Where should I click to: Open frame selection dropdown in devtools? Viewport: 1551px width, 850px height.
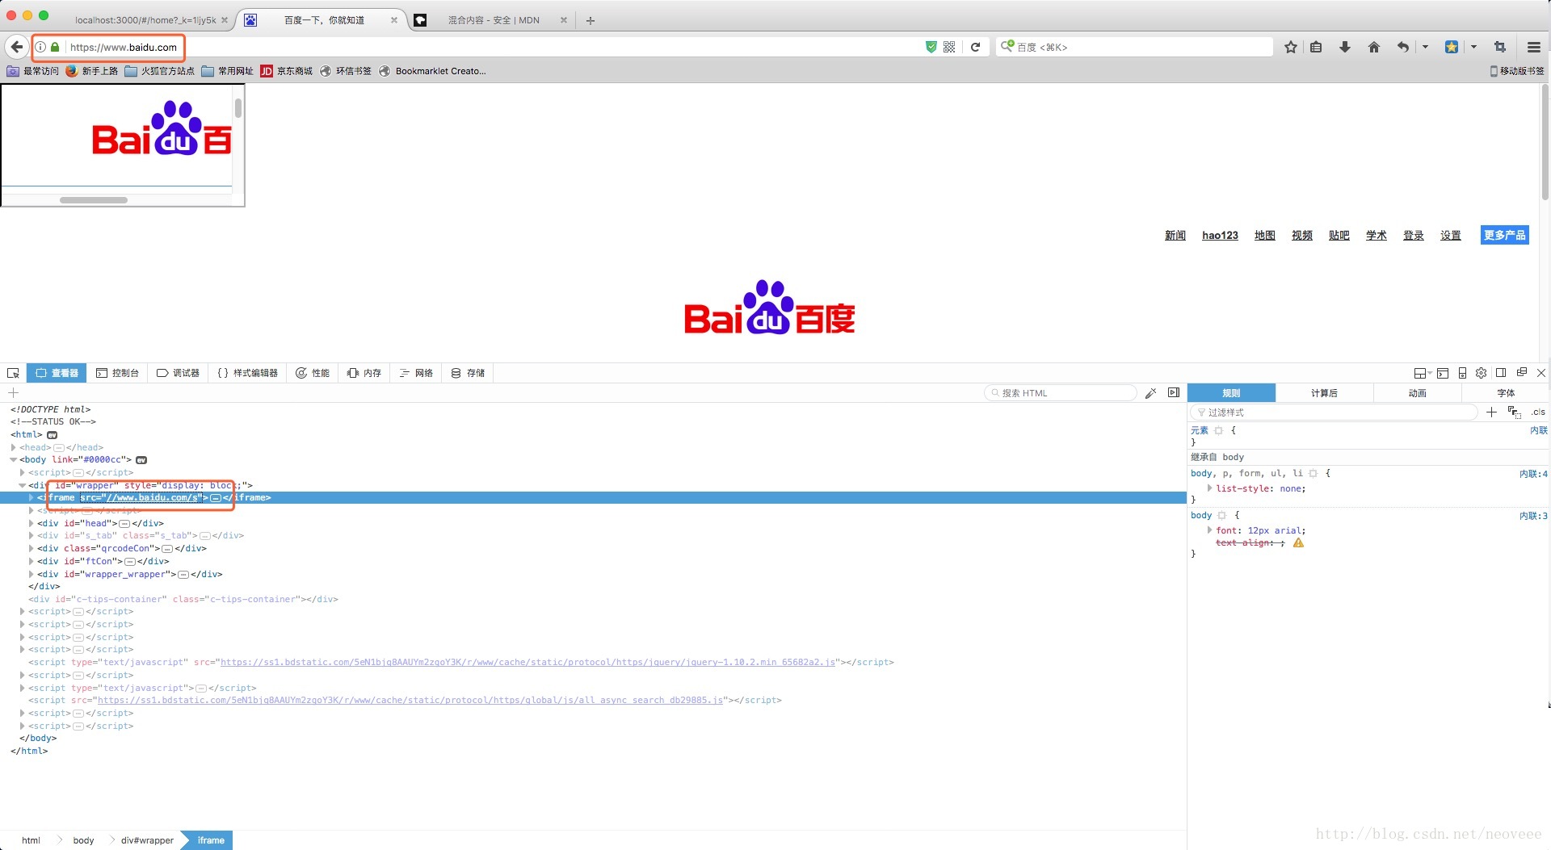pyautogui.click(x=1423, y=373)
